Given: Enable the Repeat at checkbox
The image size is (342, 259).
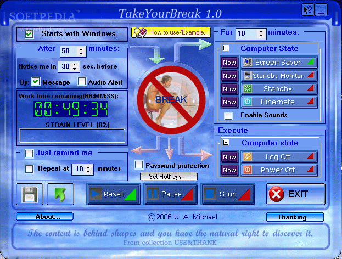Looking at the screenshot, I should tap(29, 169).
